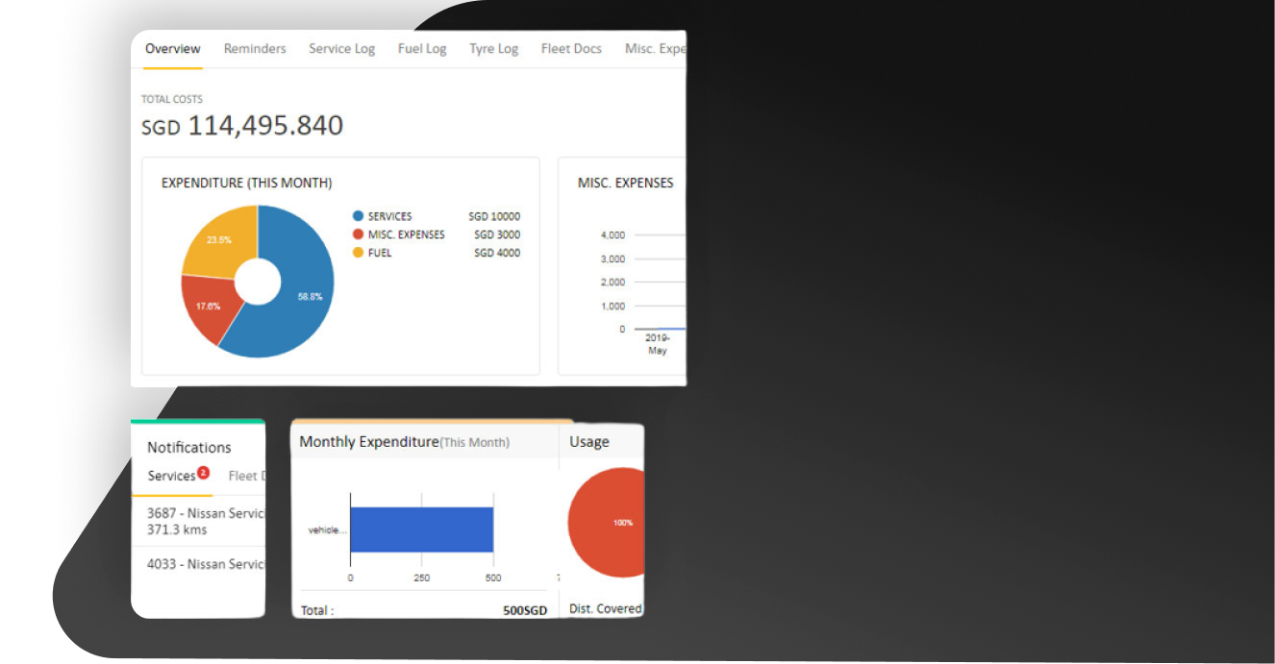Open the Fleet Docs tab
Image resolution: width=1275 pixels, height=664 pixels.
pyautogui.click(x=571, y=49)
